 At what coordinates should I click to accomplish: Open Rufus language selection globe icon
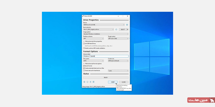coord(84,82)
